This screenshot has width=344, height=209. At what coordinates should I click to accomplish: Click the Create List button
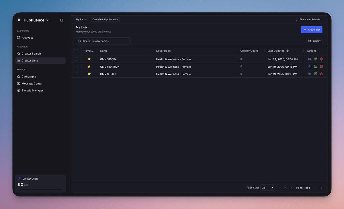coord(312,30)
